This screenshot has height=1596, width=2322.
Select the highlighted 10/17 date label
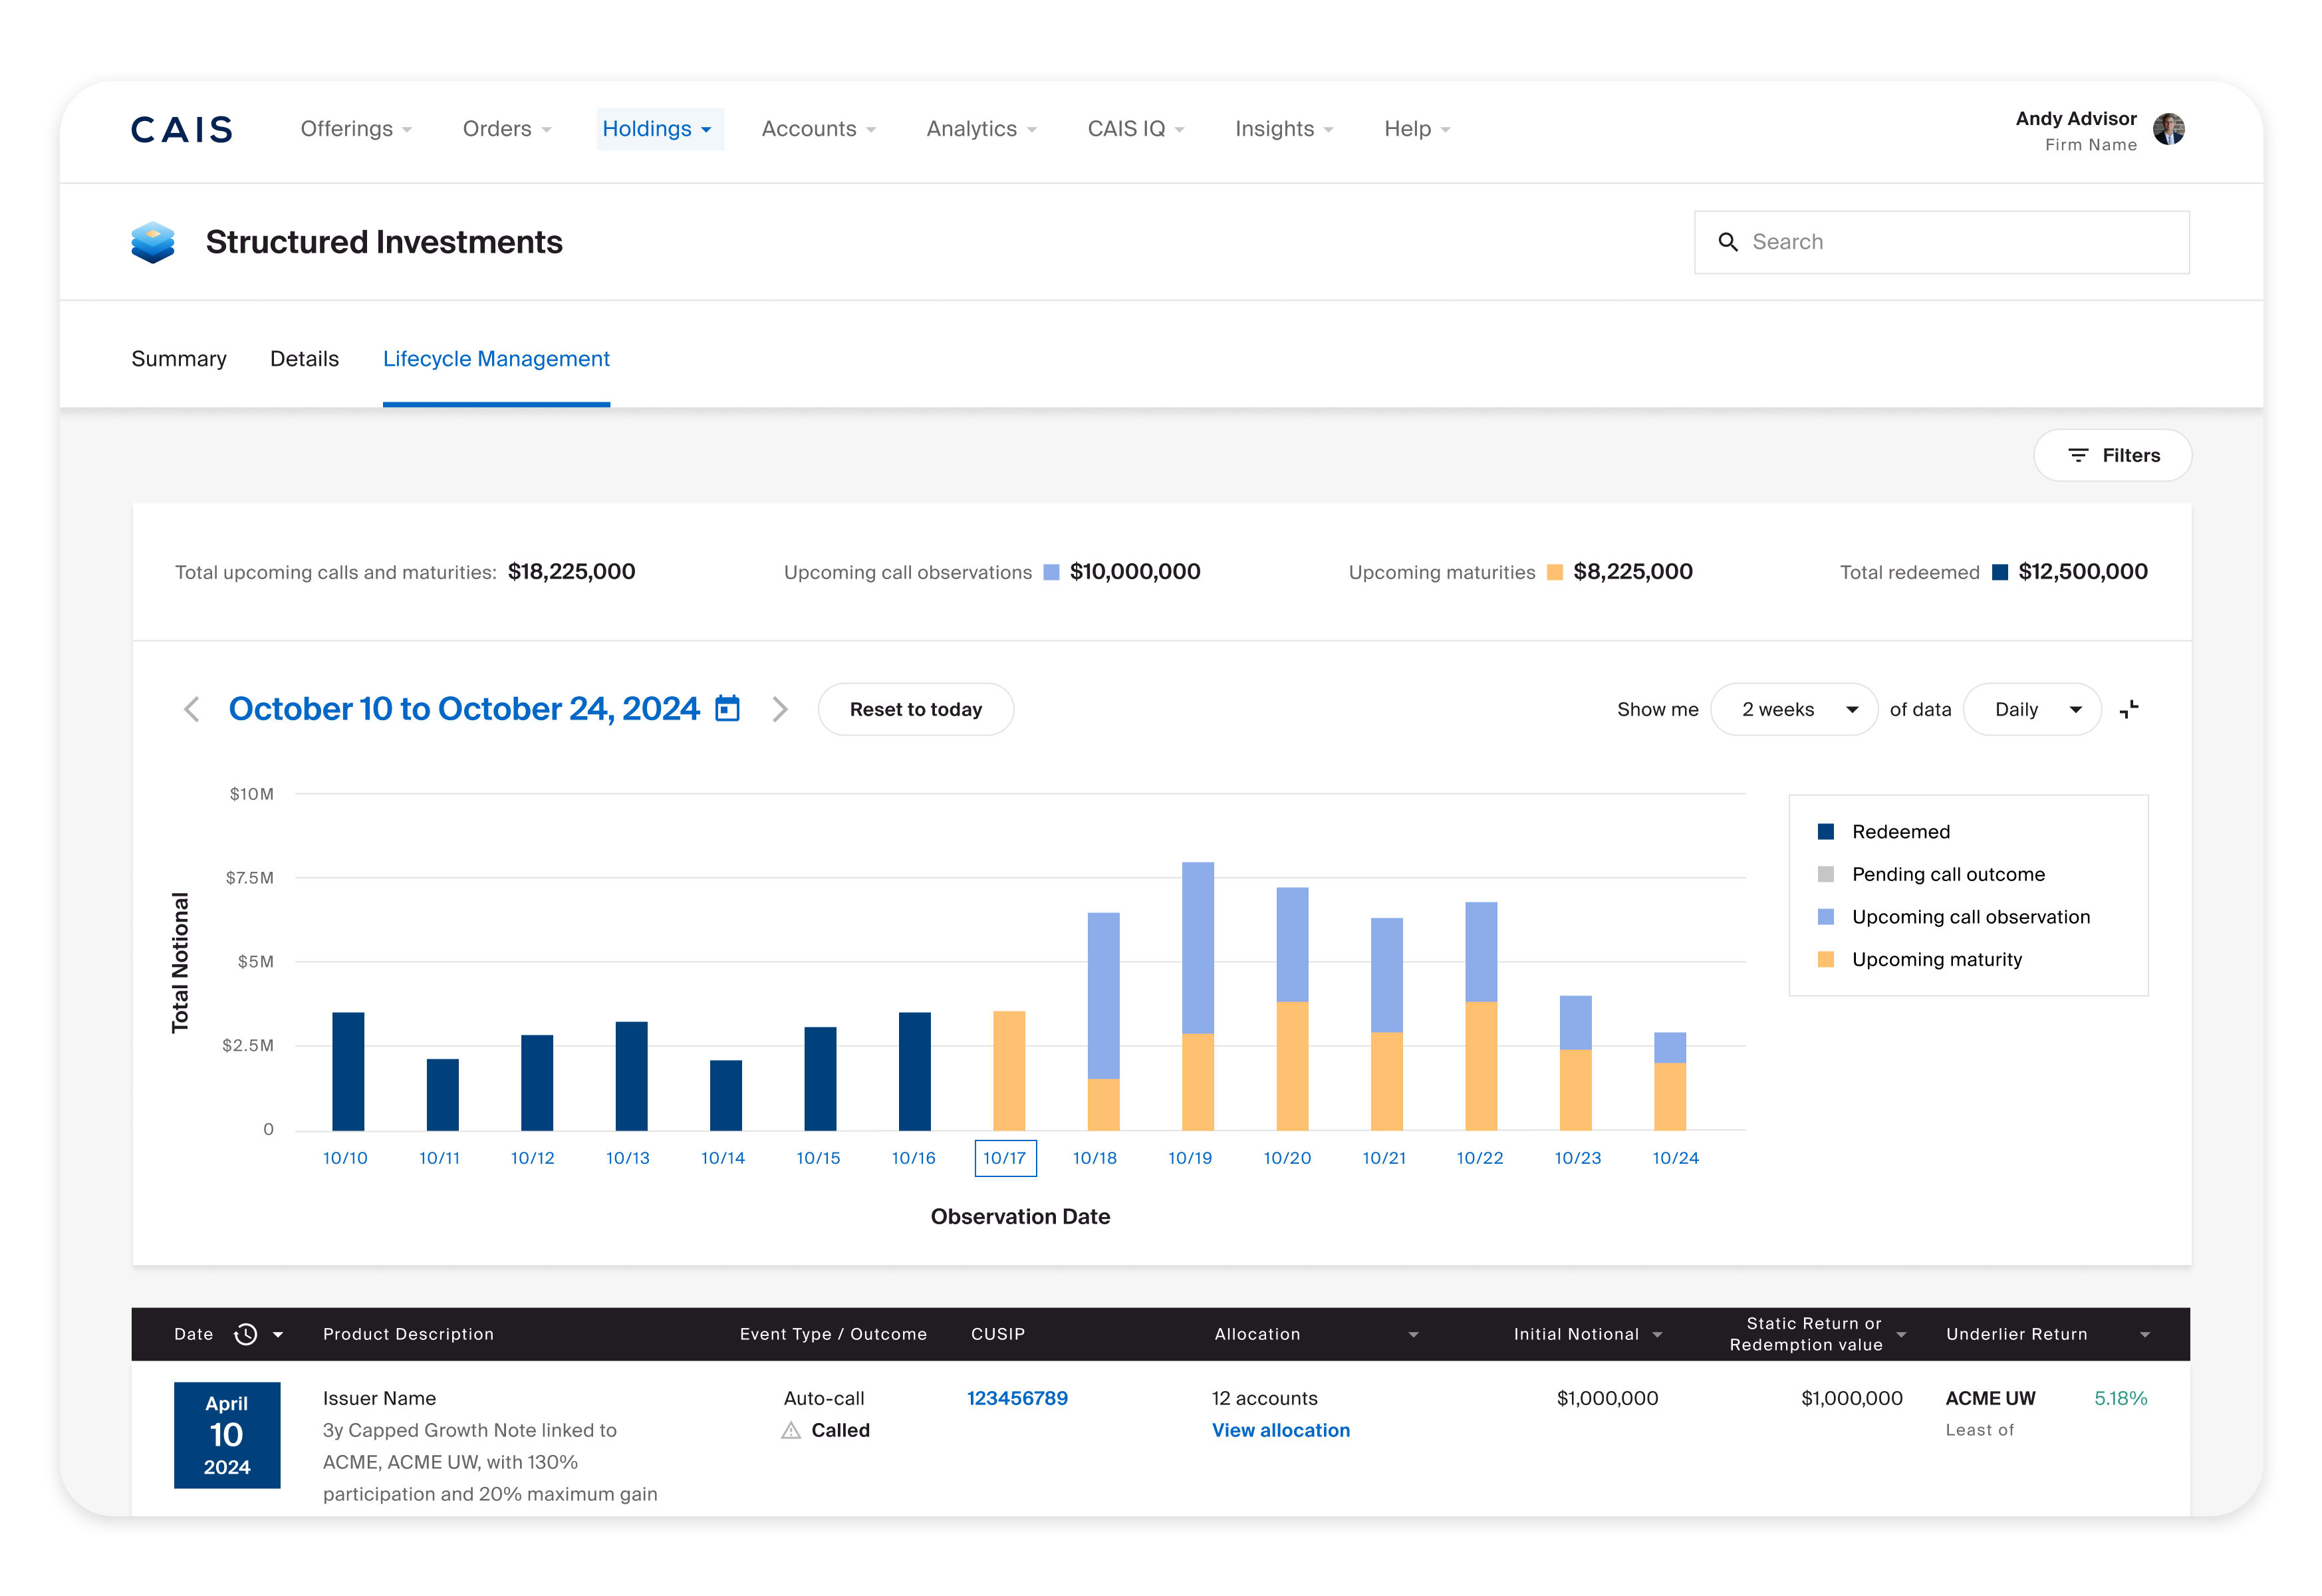coord(1005,1158)
